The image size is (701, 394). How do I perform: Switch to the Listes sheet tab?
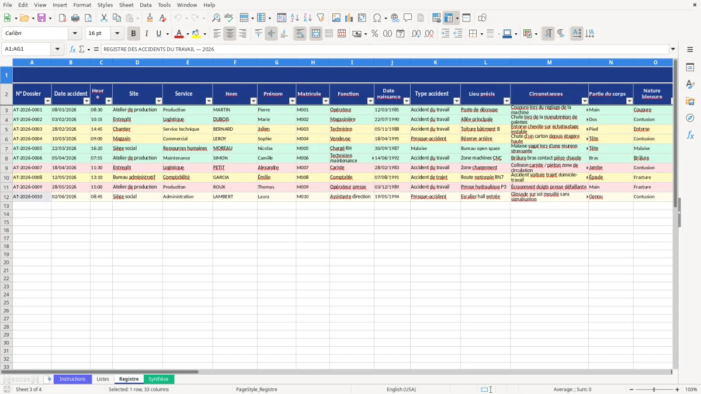[x=103, y=379]
